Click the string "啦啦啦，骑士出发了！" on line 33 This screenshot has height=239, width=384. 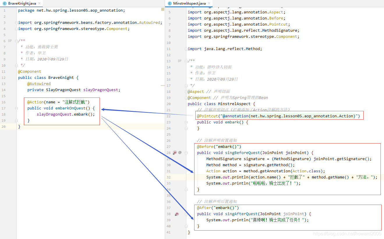coord(274,183)
